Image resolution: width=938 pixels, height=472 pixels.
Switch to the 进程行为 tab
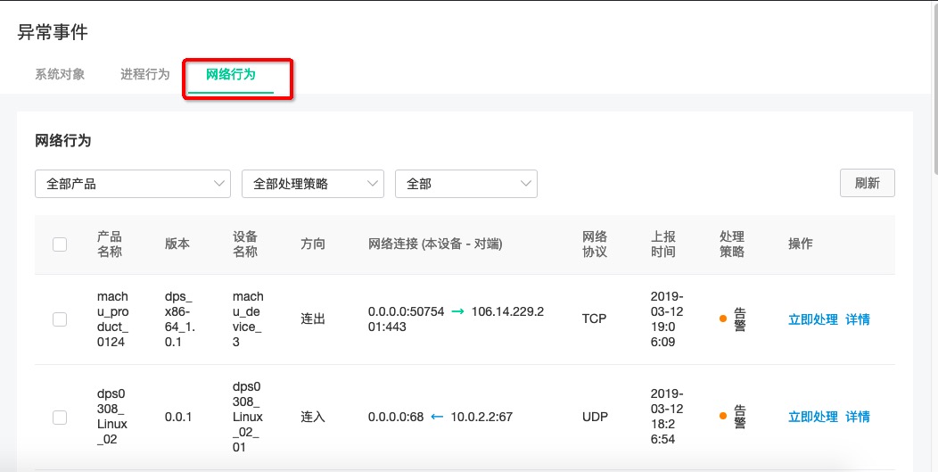145,74
